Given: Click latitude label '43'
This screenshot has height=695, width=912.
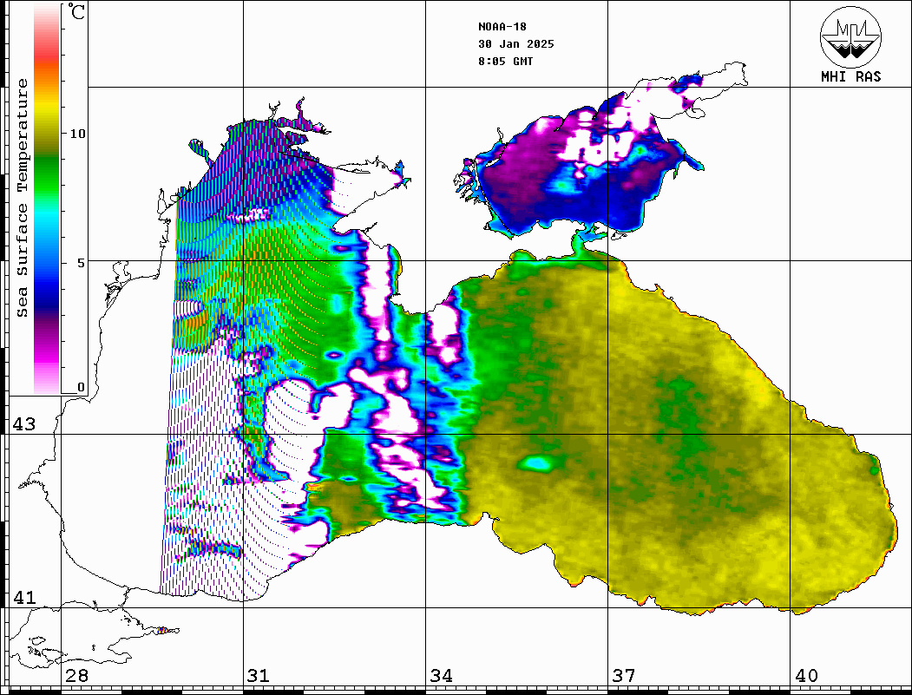Looking at the screenshot, I should pos(24,424).
